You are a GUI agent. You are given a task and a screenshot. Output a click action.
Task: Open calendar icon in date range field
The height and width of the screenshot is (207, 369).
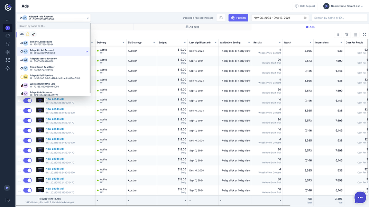click(305, 18)
